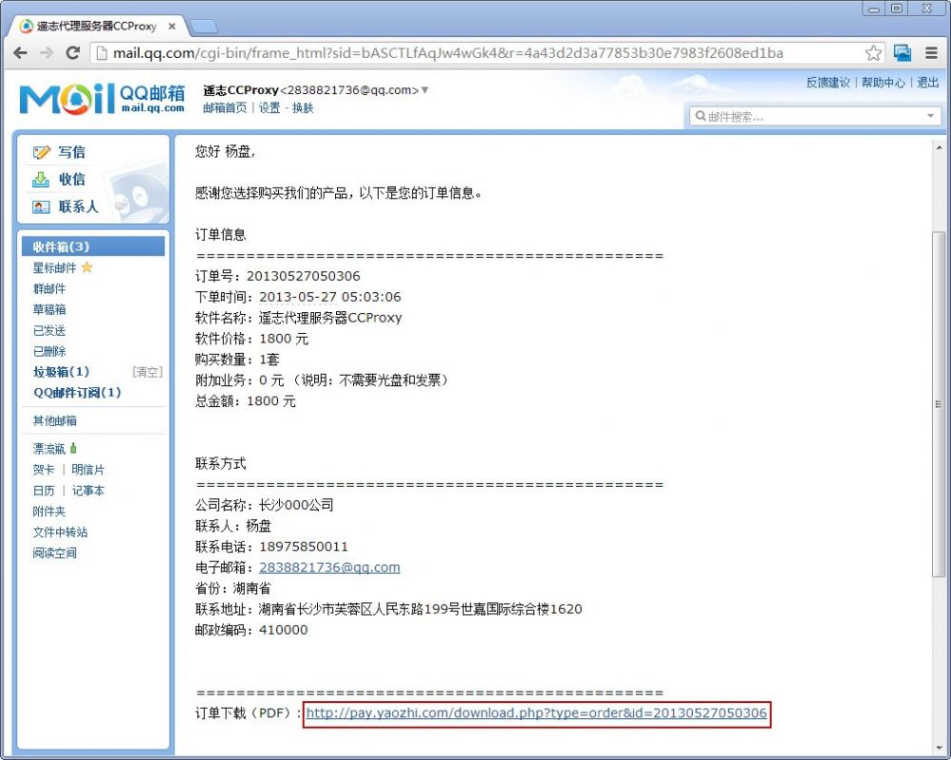Open 其他邮箱 other mailboxes
Screen dimensions: 951x760
click(x=54, y=420)
